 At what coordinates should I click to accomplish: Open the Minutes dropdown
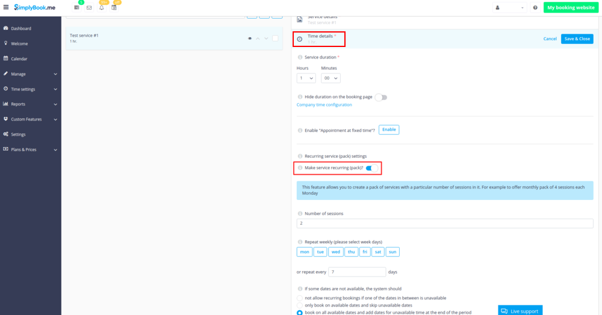click(330, 78)
